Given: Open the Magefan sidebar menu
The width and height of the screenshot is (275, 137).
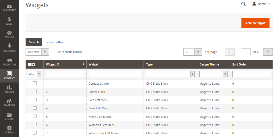Looking at the screenshot, I should 9,102.
